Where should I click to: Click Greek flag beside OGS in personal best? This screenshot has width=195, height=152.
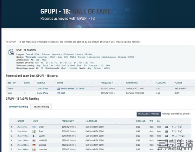[x=58, y=93]
